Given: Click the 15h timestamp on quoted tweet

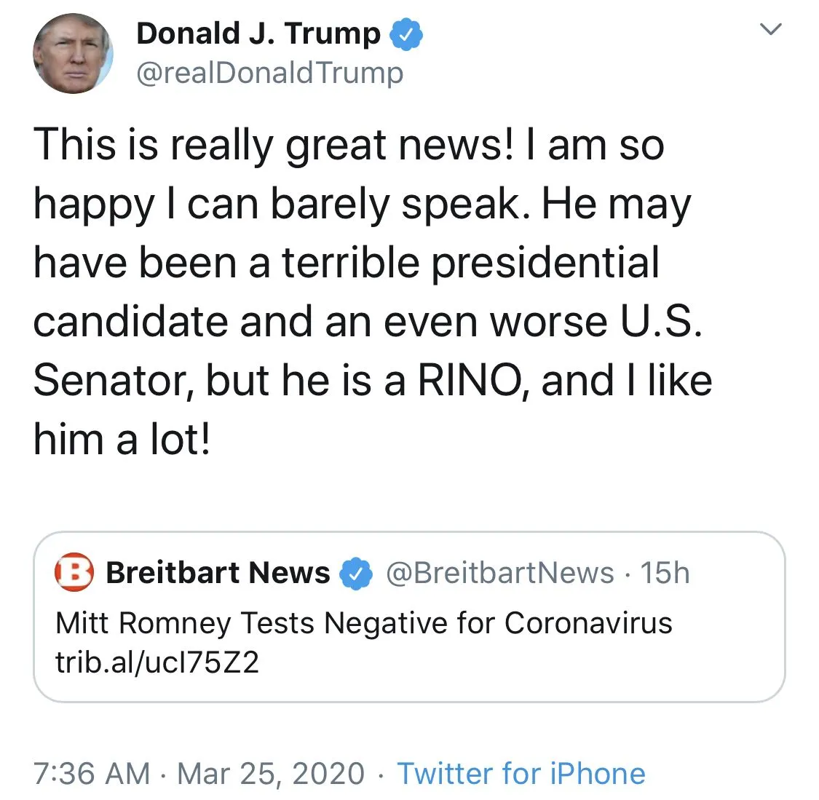Looking at the screenshot, I should (x=665, y=573).
